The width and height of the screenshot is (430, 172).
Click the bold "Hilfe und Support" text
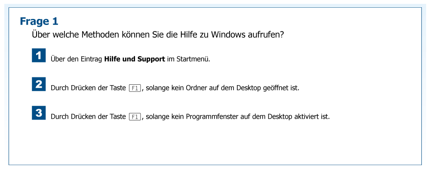coord(135,59)
